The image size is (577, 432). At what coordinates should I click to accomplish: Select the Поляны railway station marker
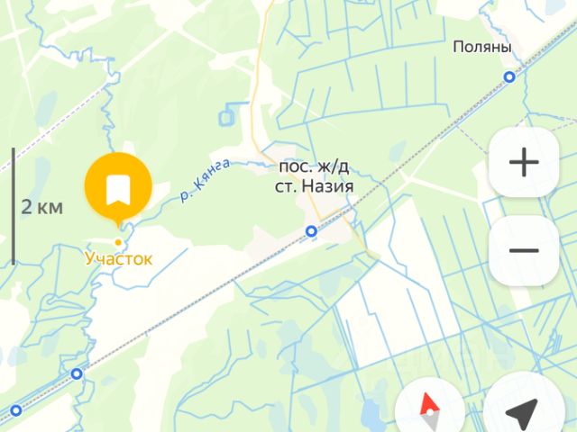tap(509, 77)
